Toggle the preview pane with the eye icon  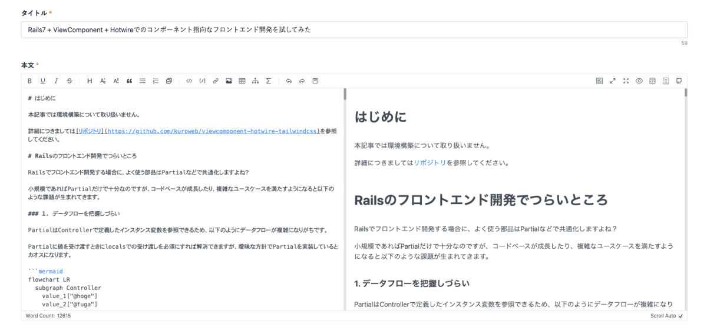639,81
